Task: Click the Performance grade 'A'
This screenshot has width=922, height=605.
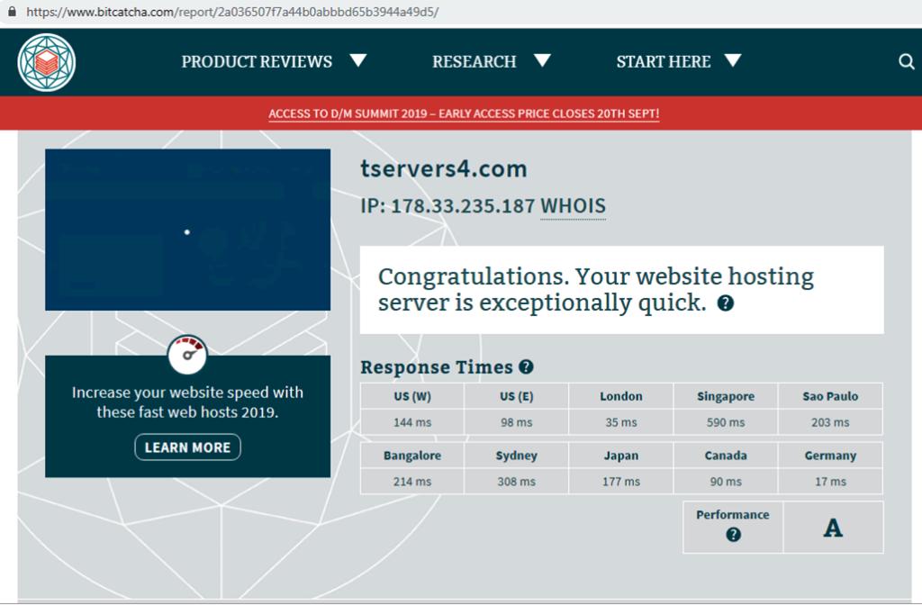Action: coord(833,528)
